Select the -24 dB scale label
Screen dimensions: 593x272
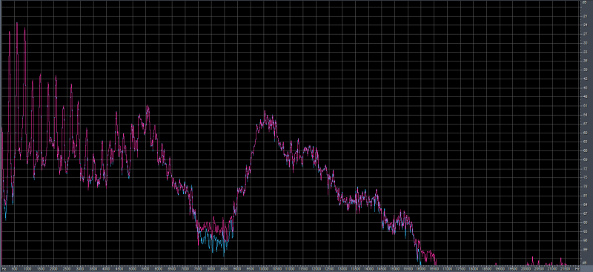(x=586, y=25)
